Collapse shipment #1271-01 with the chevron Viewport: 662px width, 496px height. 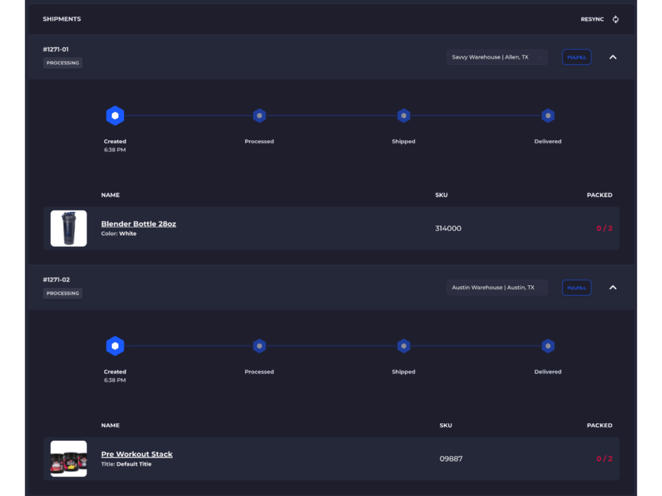(x=613, y=58)
